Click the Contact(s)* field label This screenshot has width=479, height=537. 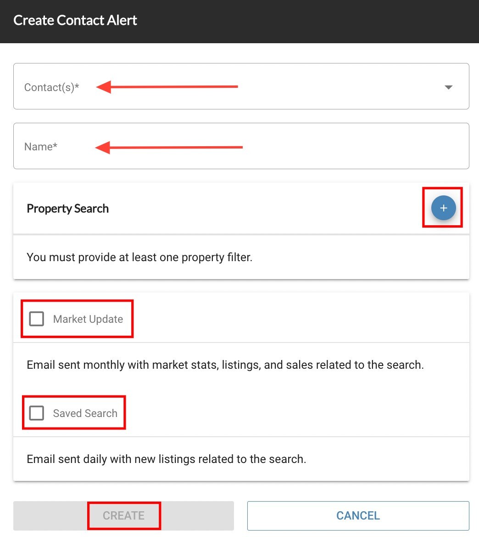pyautogui.click(x=51, y=87)
